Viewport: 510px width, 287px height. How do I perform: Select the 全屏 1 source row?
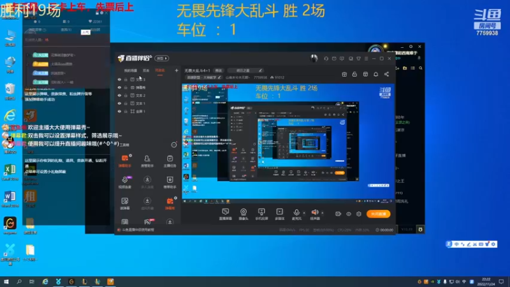(x=147, y=111)
